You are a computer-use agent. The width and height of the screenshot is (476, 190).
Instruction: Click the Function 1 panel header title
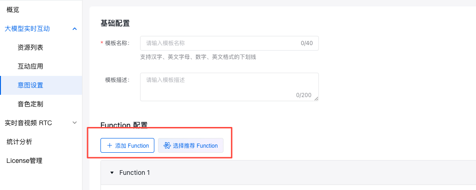point(135,173)
